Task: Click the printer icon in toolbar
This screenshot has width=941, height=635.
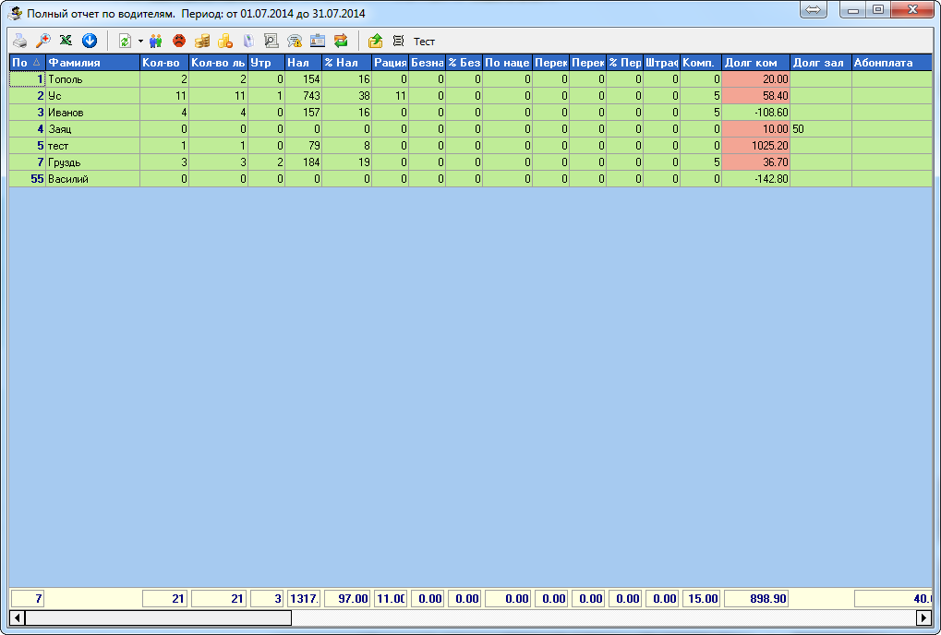Action: 20,41
